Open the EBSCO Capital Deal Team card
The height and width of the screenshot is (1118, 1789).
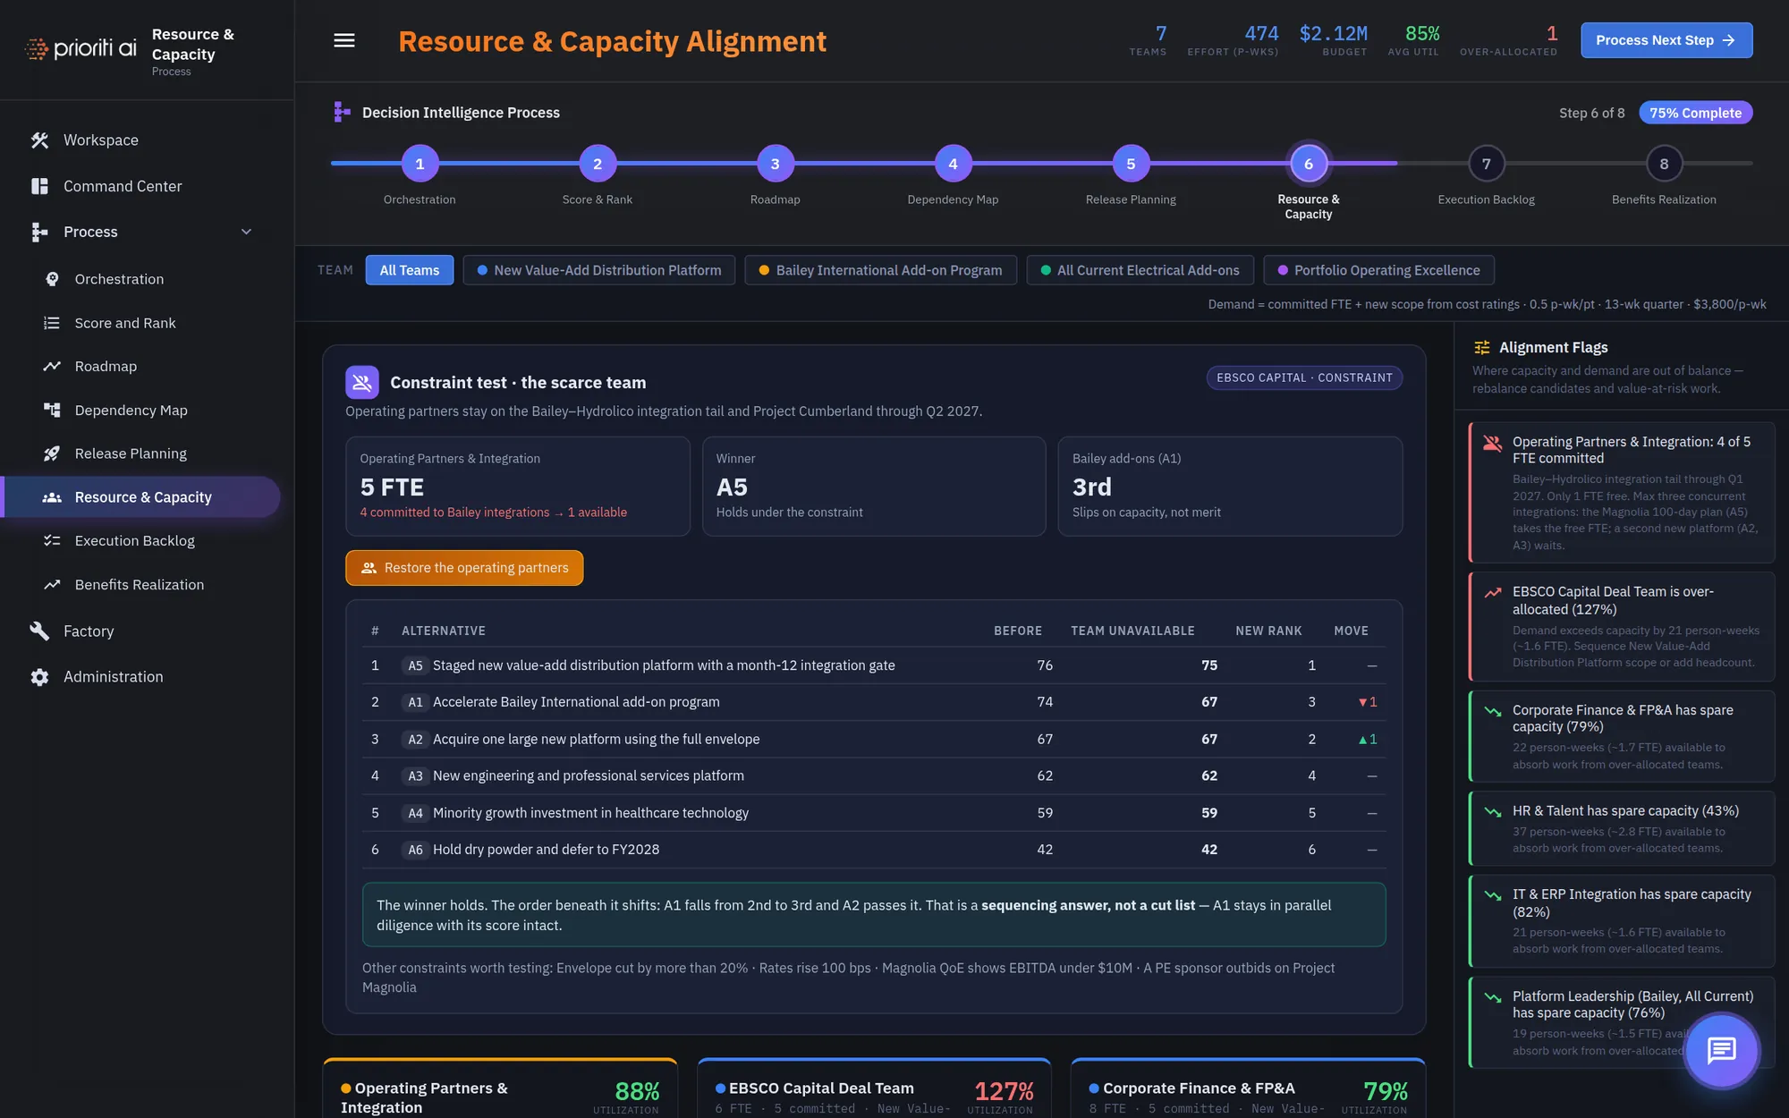[874, 1089]
